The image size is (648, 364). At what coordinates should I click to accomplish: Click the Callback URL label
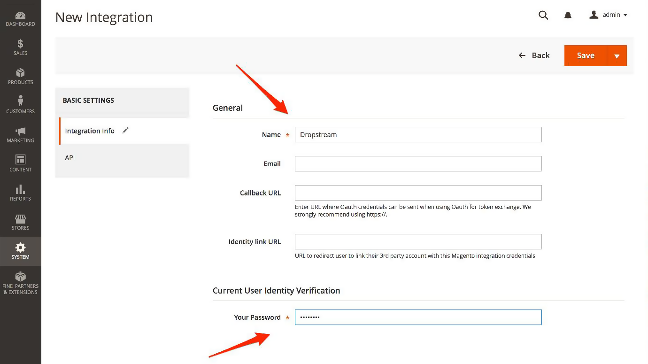(x=260, y=193)
